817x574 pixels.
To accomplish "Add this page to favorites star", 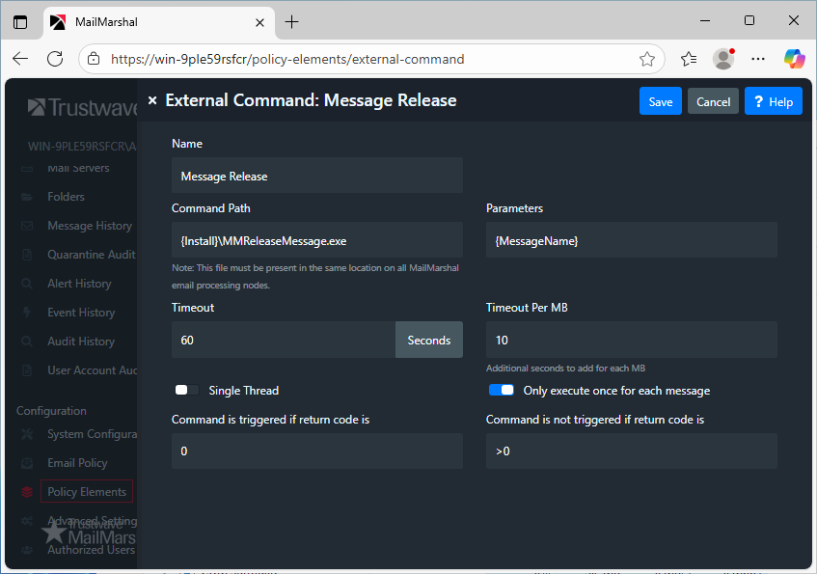I will pyautogui.click(x=647, y=59).
